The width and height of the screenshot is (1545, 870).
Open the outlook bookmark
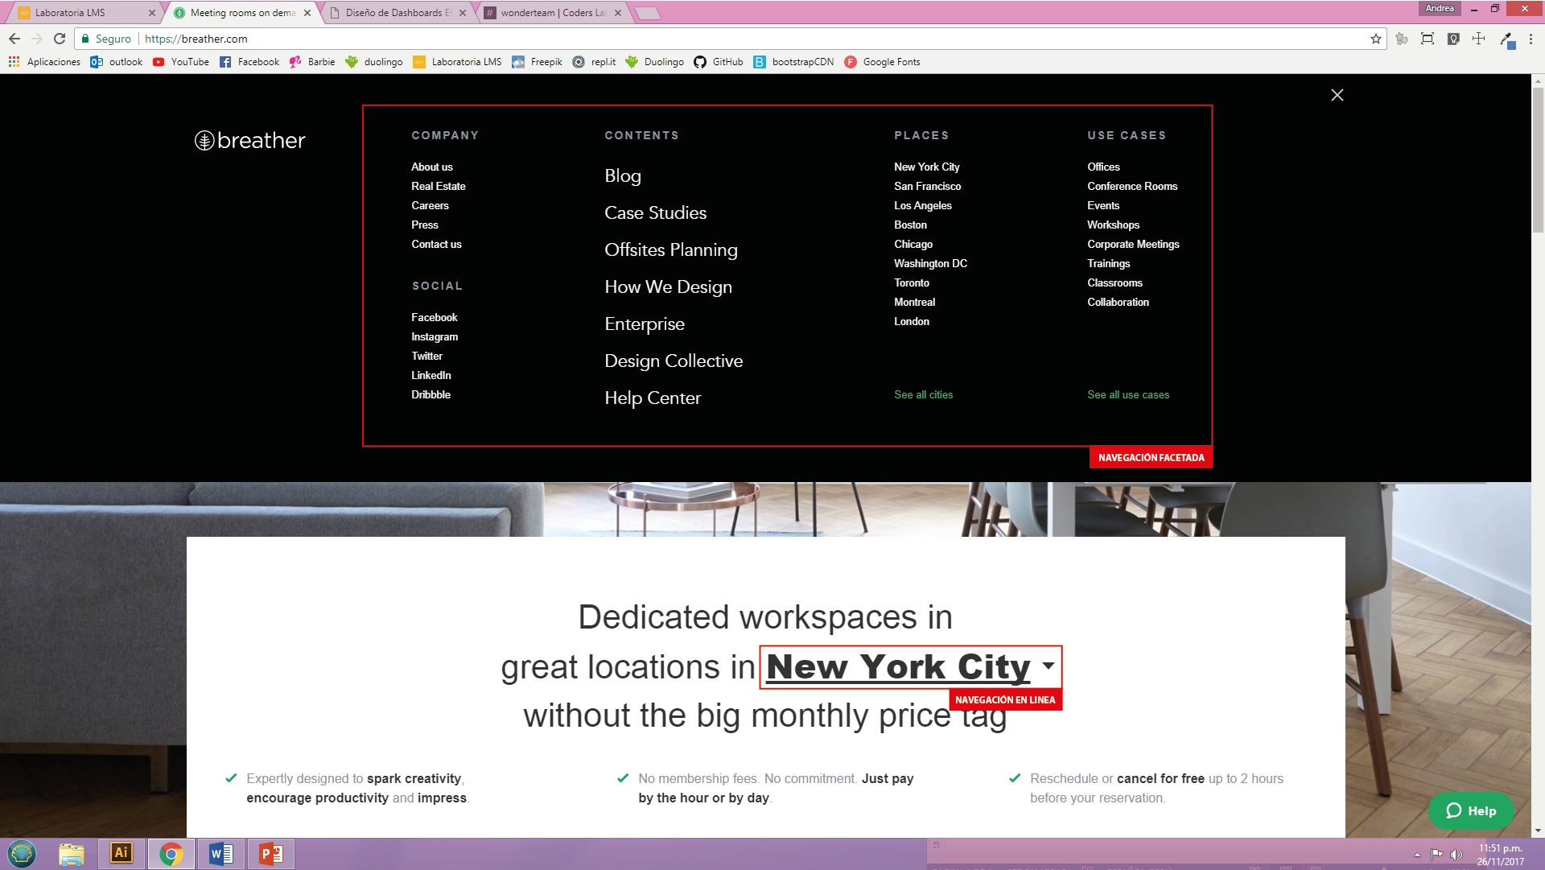pyautogui.click(x=117, y=62)
